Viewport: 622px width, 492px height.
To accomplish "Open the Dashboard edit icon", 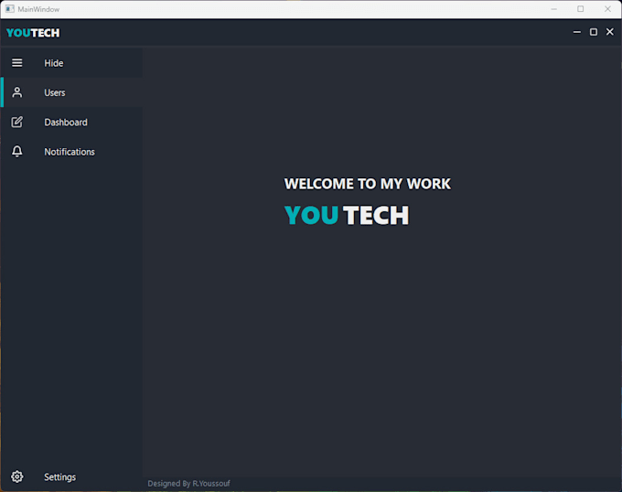I will coord(17,122).
